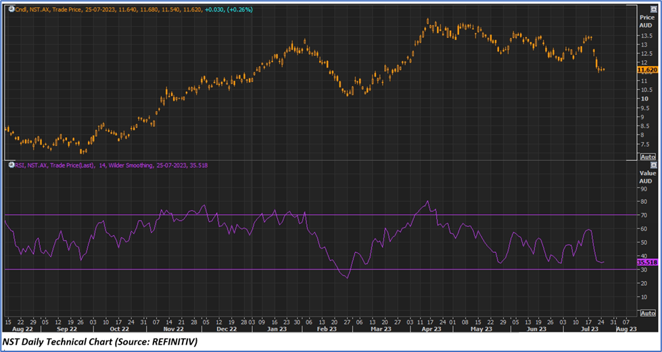The height and width of the screenshot is (352, 662).
Task: Click the orange 11.620 last price tag
Action: pos(646,70)
